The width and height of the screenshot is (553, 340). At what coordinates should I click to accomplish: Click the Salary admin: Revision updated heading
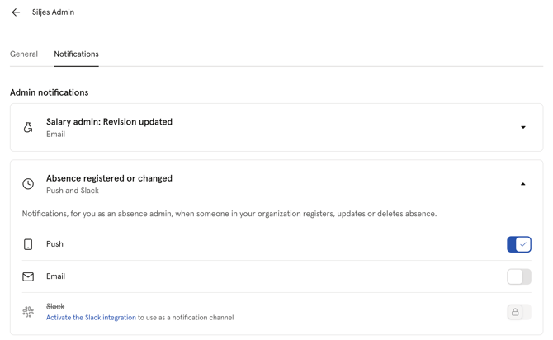(x=109, y=122)
